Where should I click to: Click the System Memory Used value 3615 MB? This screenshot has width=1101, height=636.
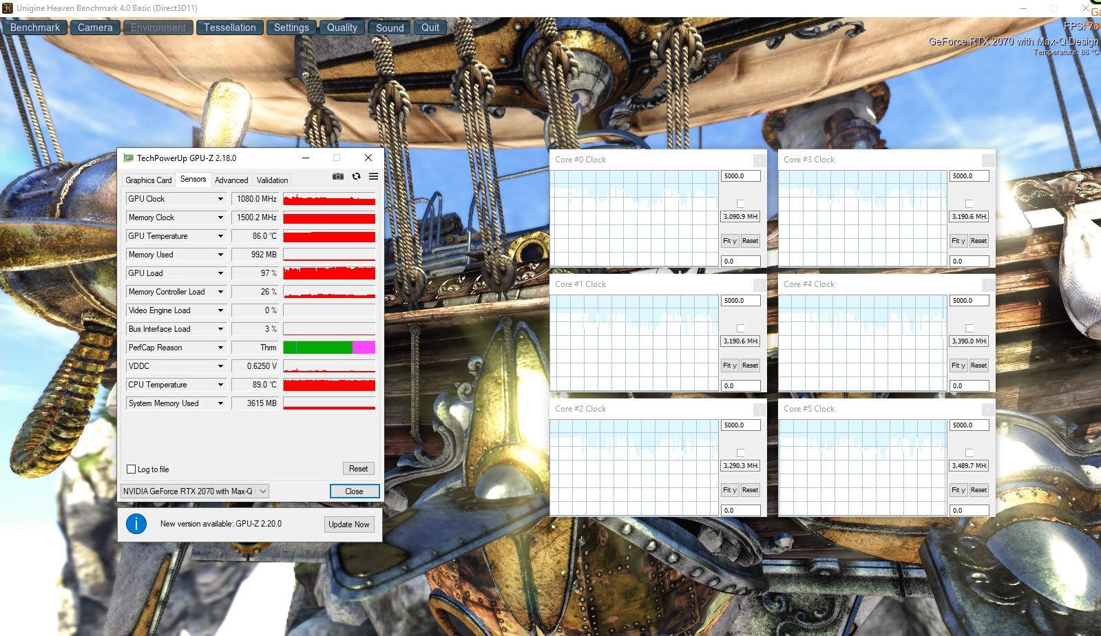pyautogui.click(x=255, y=403)
